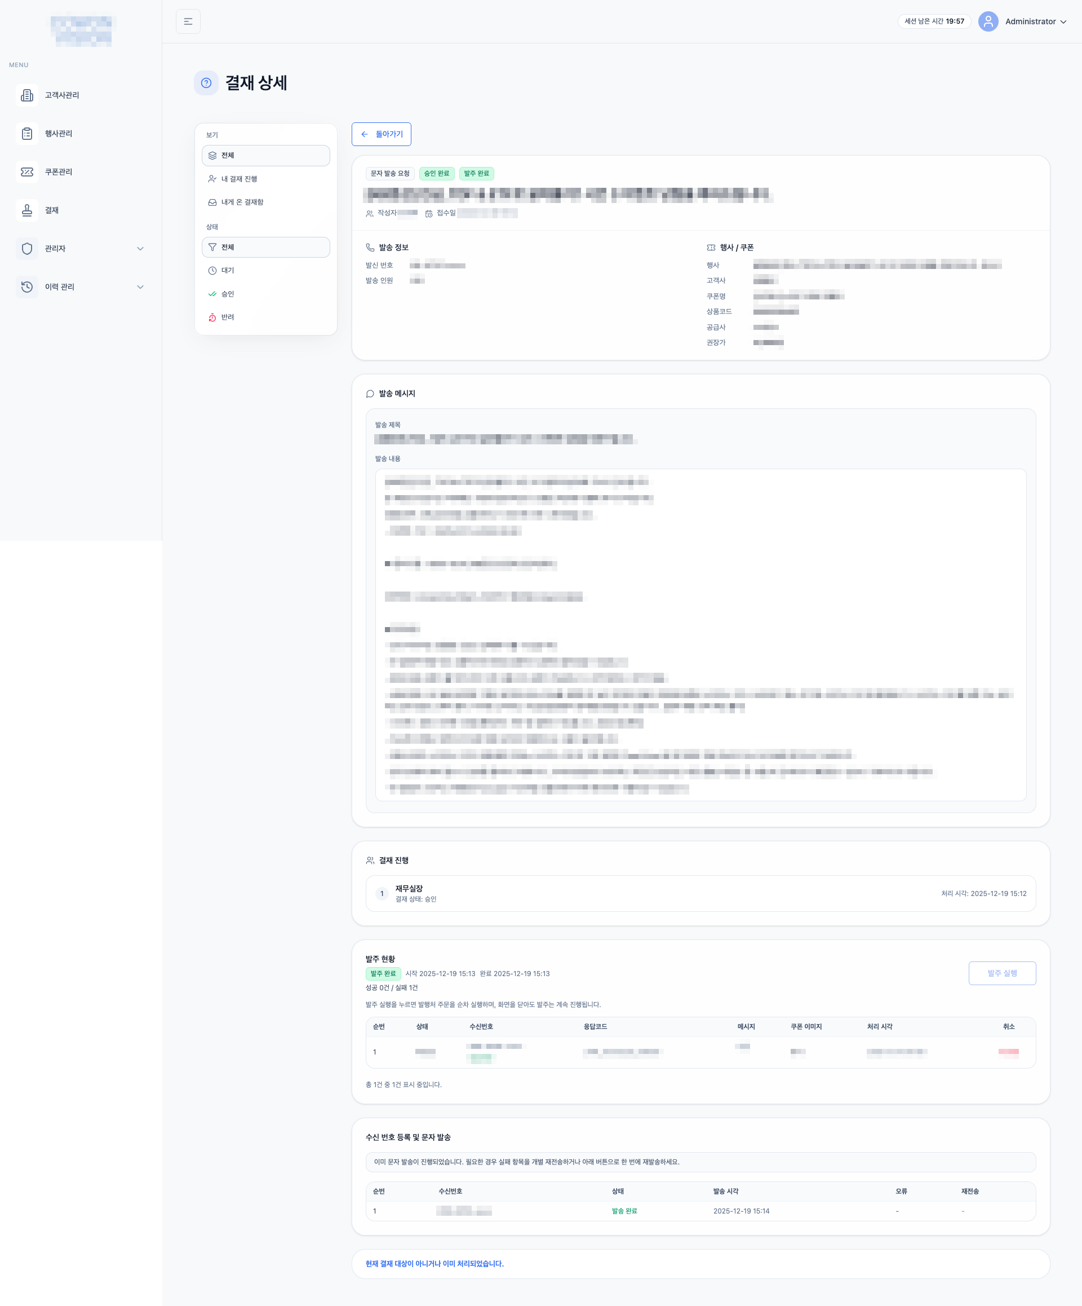Screen dimensions: 1082x1306
Task: Open 고객사관리 building icon in sidebar
Action: click(x=26, y=95)
